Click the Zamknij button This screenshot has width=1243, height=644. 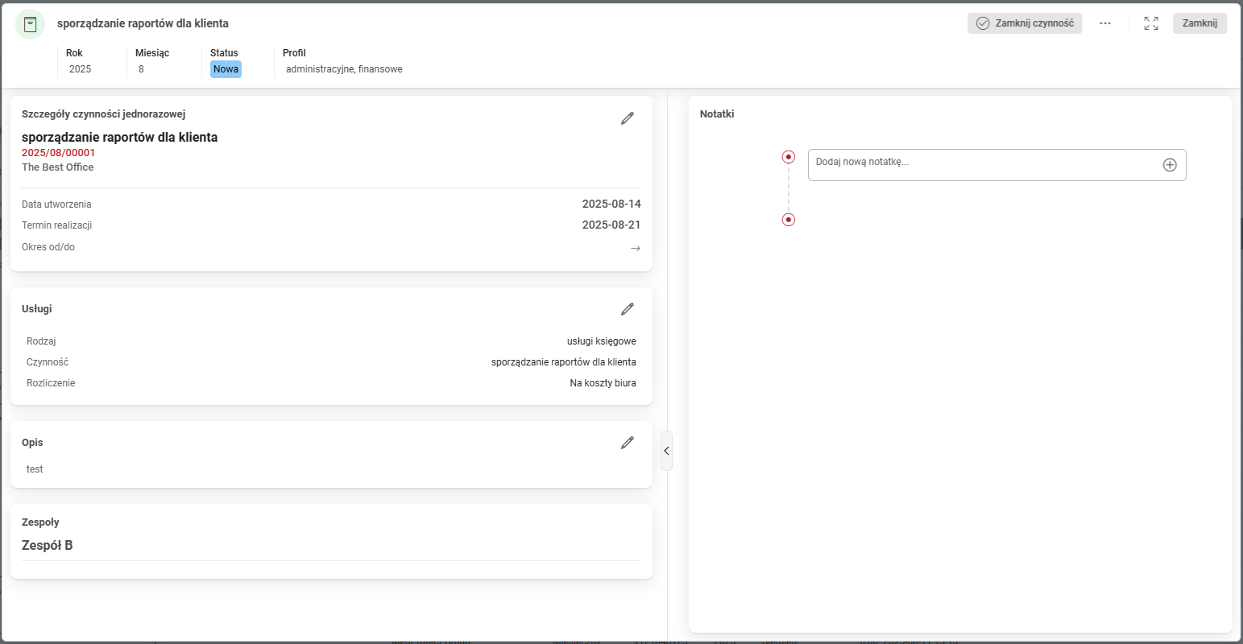(x=1199, y=23)
